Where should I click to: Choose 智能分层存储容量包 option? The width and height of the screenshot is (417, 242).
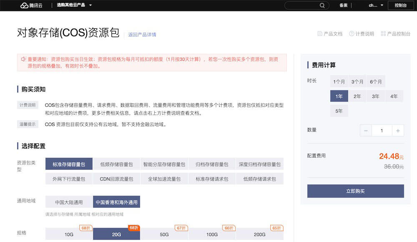click(x=164, y=164)
